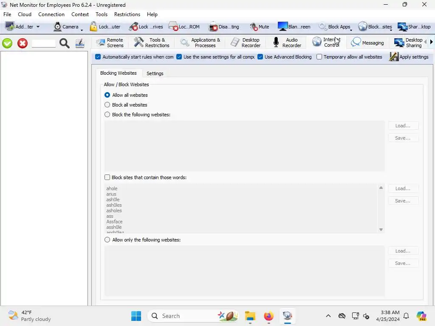
Task: Click Save for the blocked words list
Action: pos(403,201)
